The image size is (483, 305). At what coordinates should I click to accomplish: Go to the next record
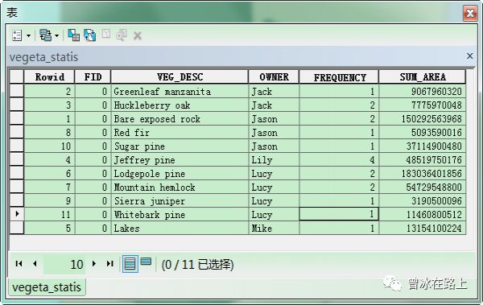pyautogui.click(x=94, y=264)
